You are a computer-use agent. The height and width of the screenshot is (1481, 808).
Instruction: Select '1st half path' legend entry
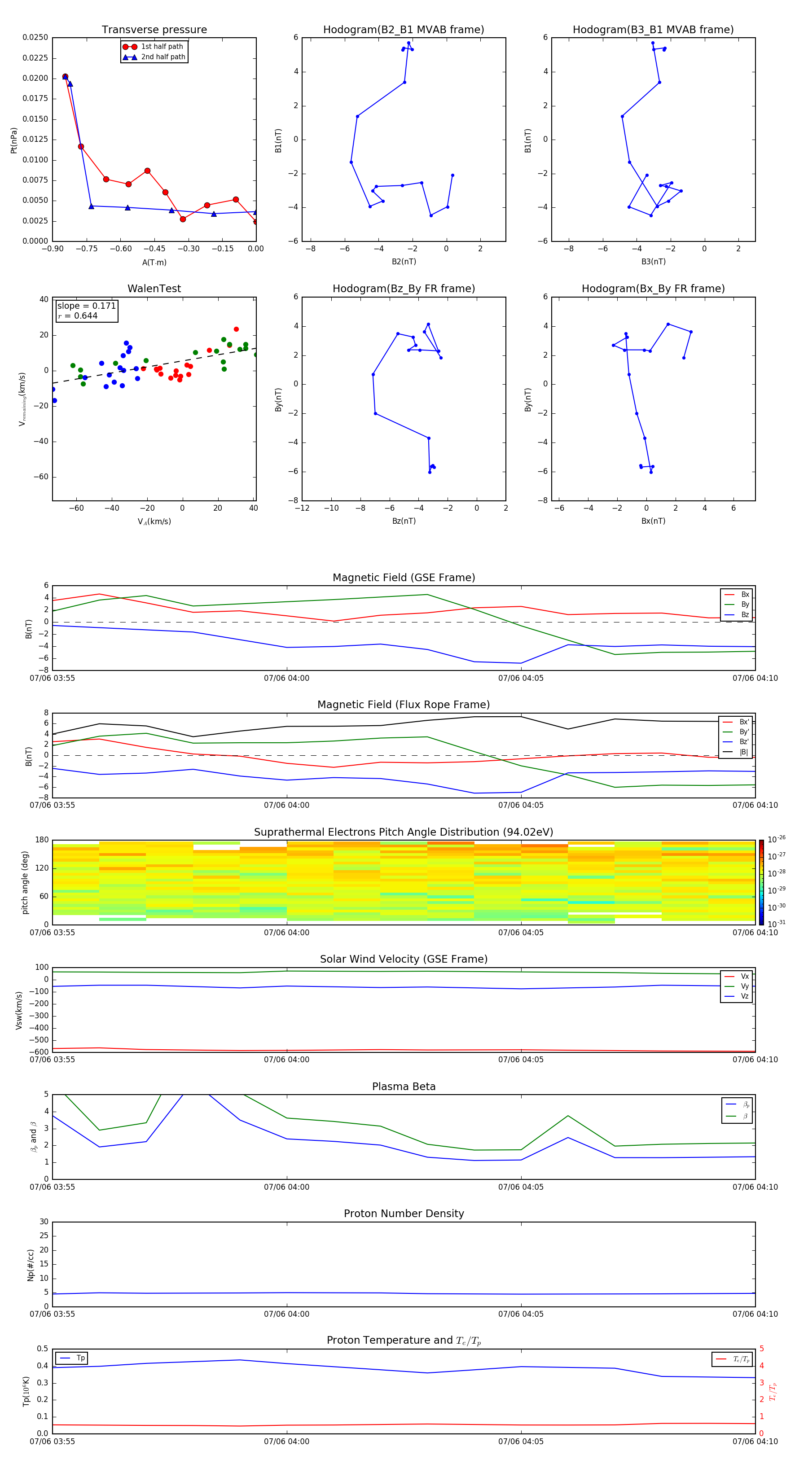coord(154,47)
